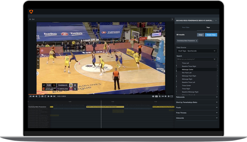Step back one frame

tap(36, 96)
